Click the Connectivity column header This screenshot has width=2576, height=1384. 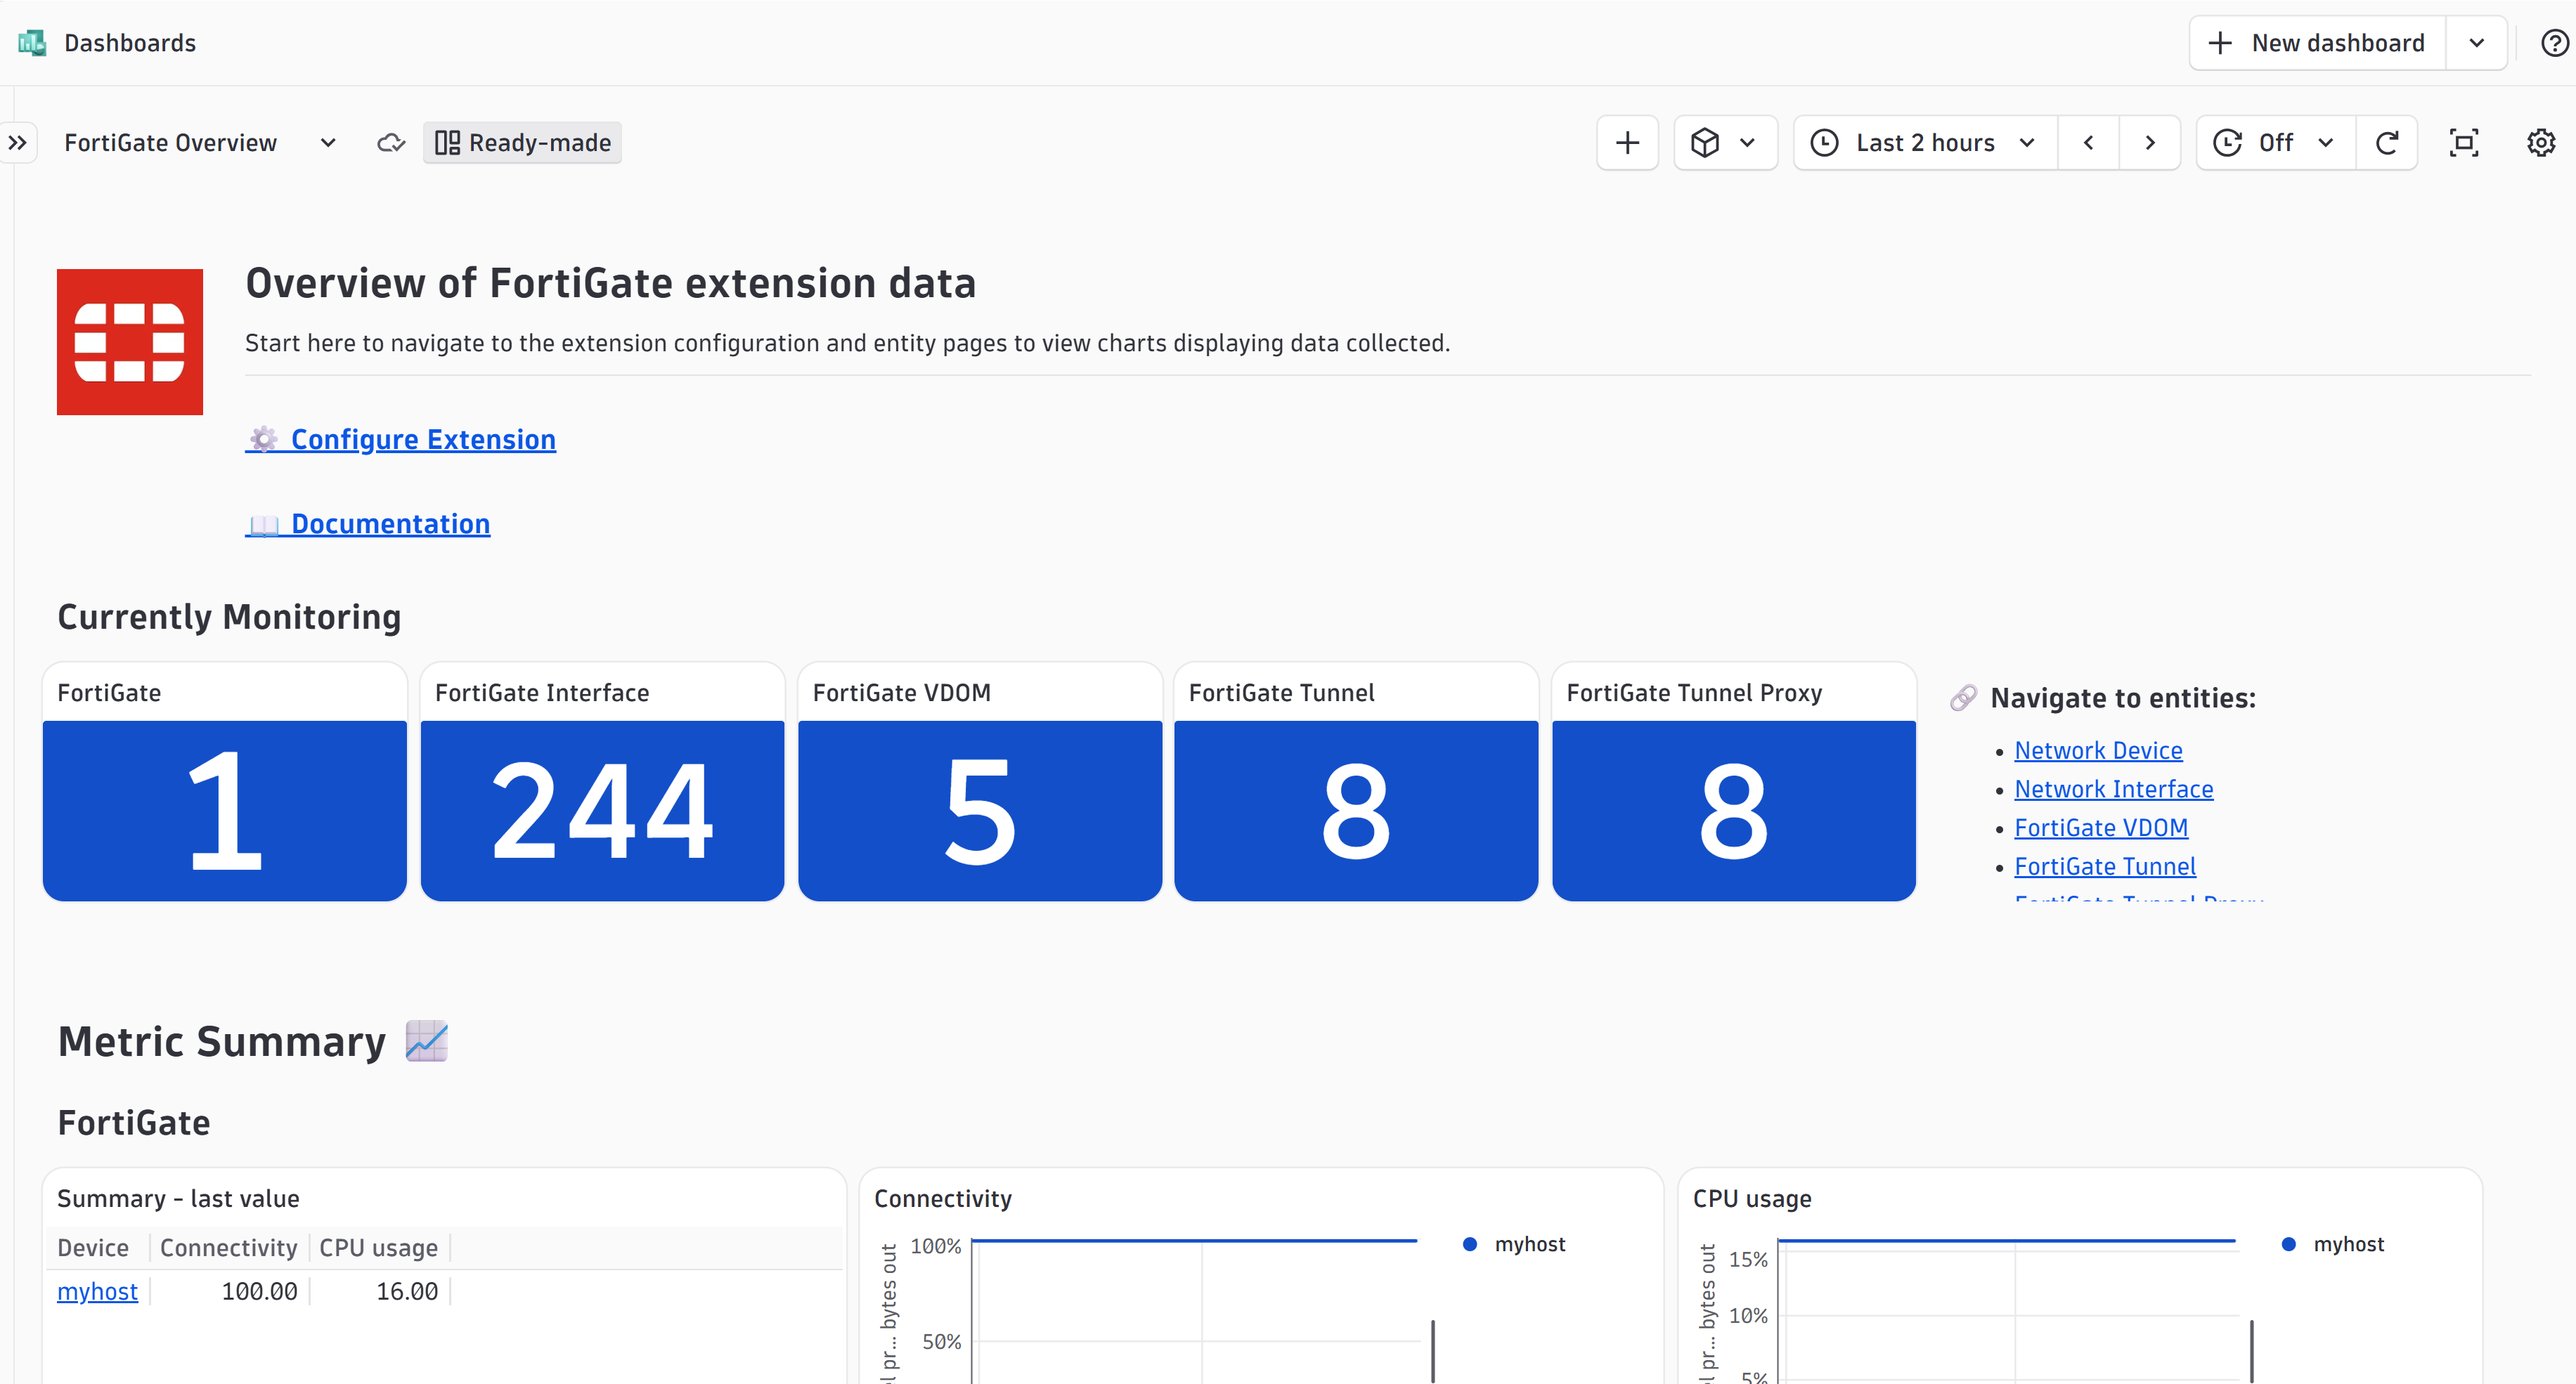coord(229,1247)
